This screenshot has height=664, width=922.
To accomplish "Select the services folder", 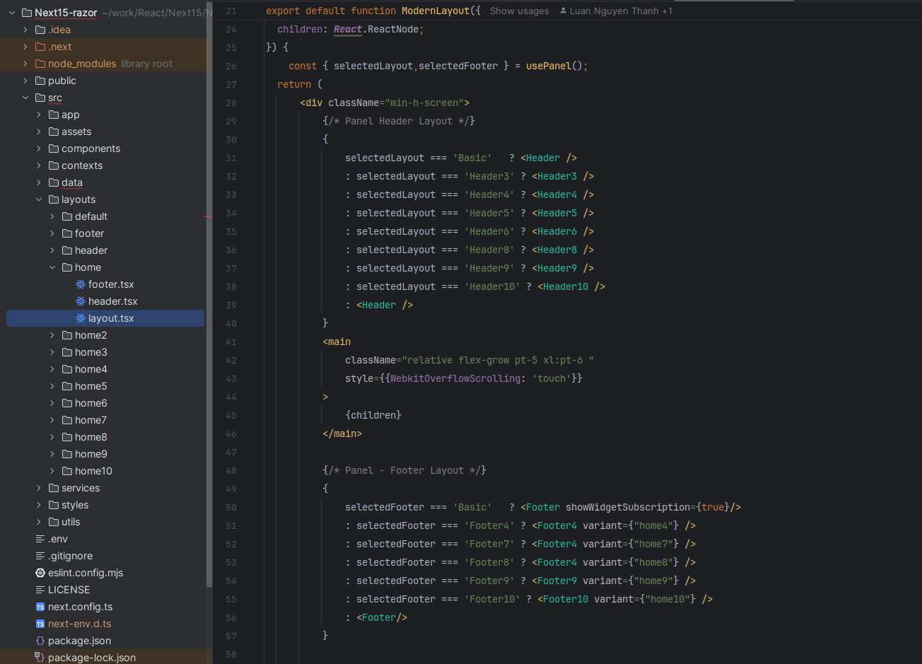I will coord(80,488).
